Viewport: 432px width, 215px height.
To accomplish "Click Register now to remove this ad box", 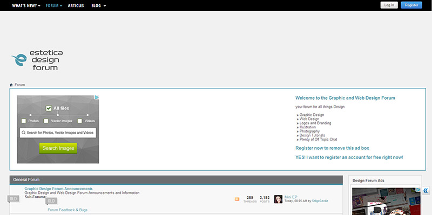I will (x=332, y=148).
